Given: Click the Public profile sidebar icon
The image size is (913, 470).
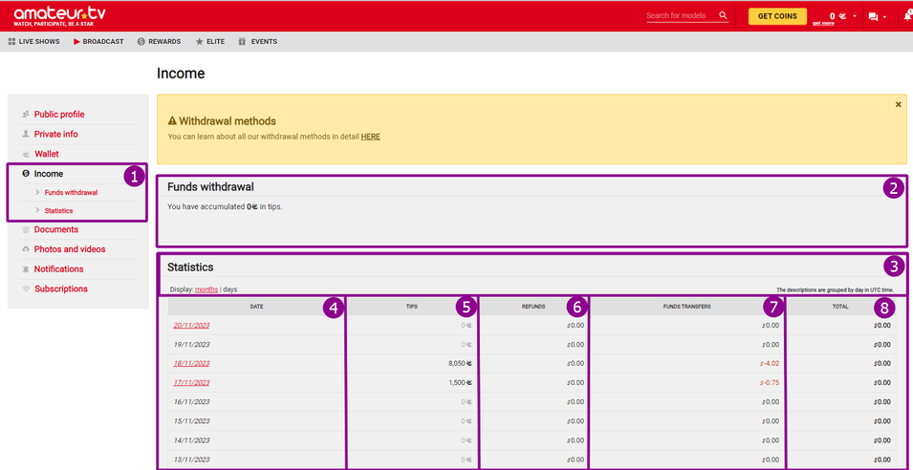Looking at the screenshot, I should (26, 115).
